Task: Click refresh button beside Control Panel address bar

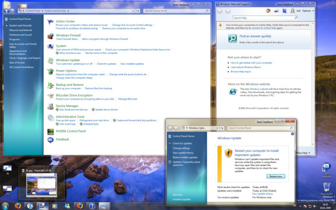Action: (x=138, y=11)
